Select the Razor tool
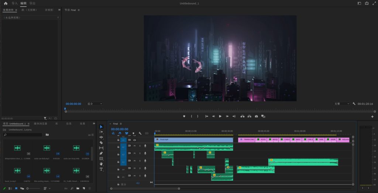The width and height of the screenshot is (378, 193). click(101, 142)
